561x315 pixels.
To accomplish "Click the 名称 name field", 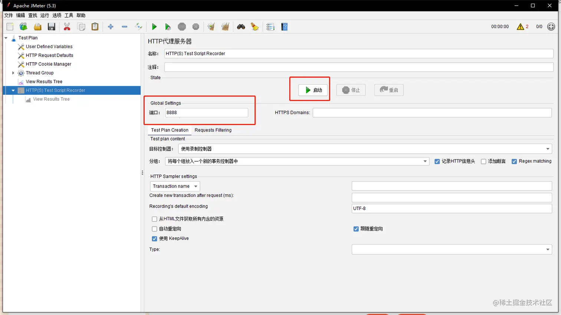I will point(359,54).
